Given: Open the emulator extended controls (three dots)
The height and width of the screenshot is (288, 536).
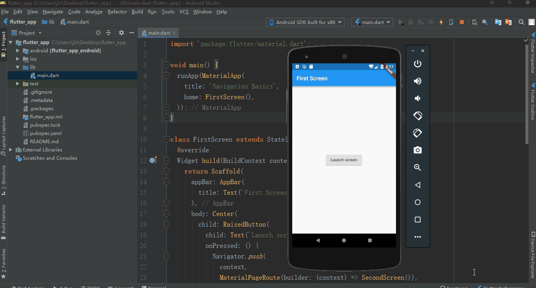Looking at the screenshot, I should pyautogui.click(x=418, y=237).
